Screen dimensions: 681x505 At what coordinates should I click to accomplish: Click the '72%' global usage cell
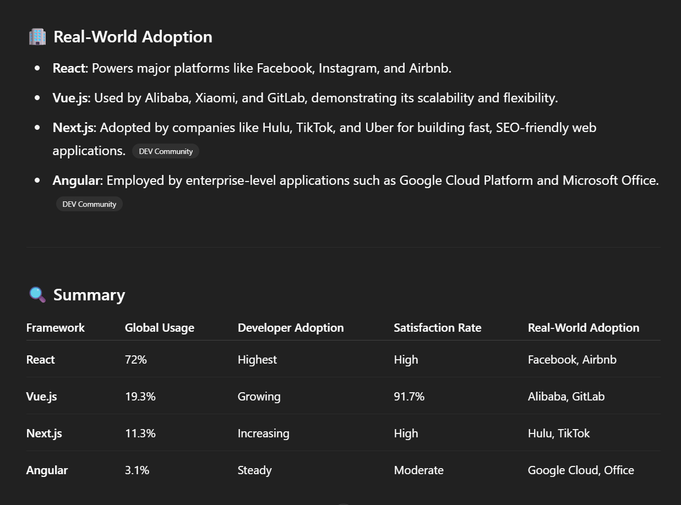pyautogui.click(x=136, y=360)
